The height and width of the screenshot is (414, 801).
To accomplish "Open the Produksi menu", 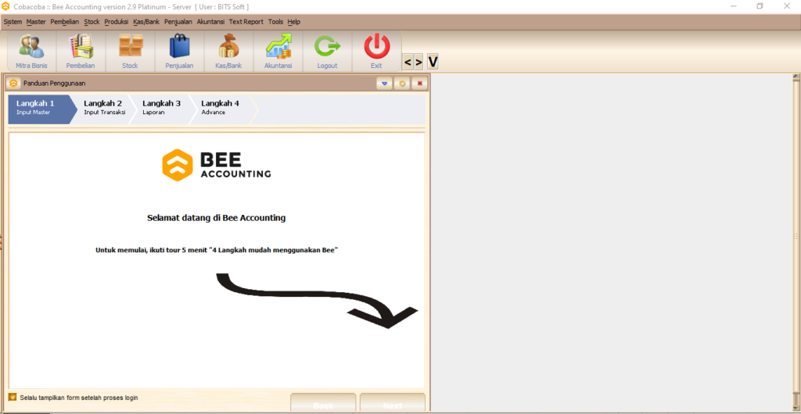I will (117, 22).
